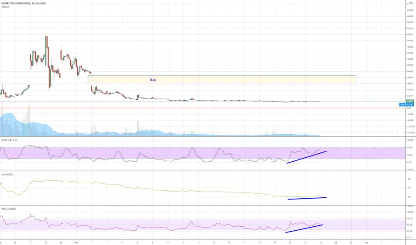Click date 22 on the time axis
The width and height of the screenshot is (416, 245).
click(x=290, y=242)
